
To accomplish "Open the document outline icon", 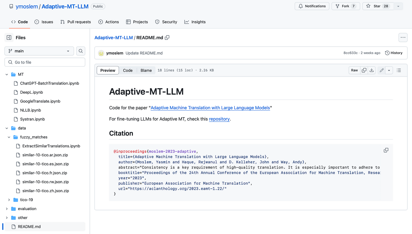I will [x=399, y=70].
